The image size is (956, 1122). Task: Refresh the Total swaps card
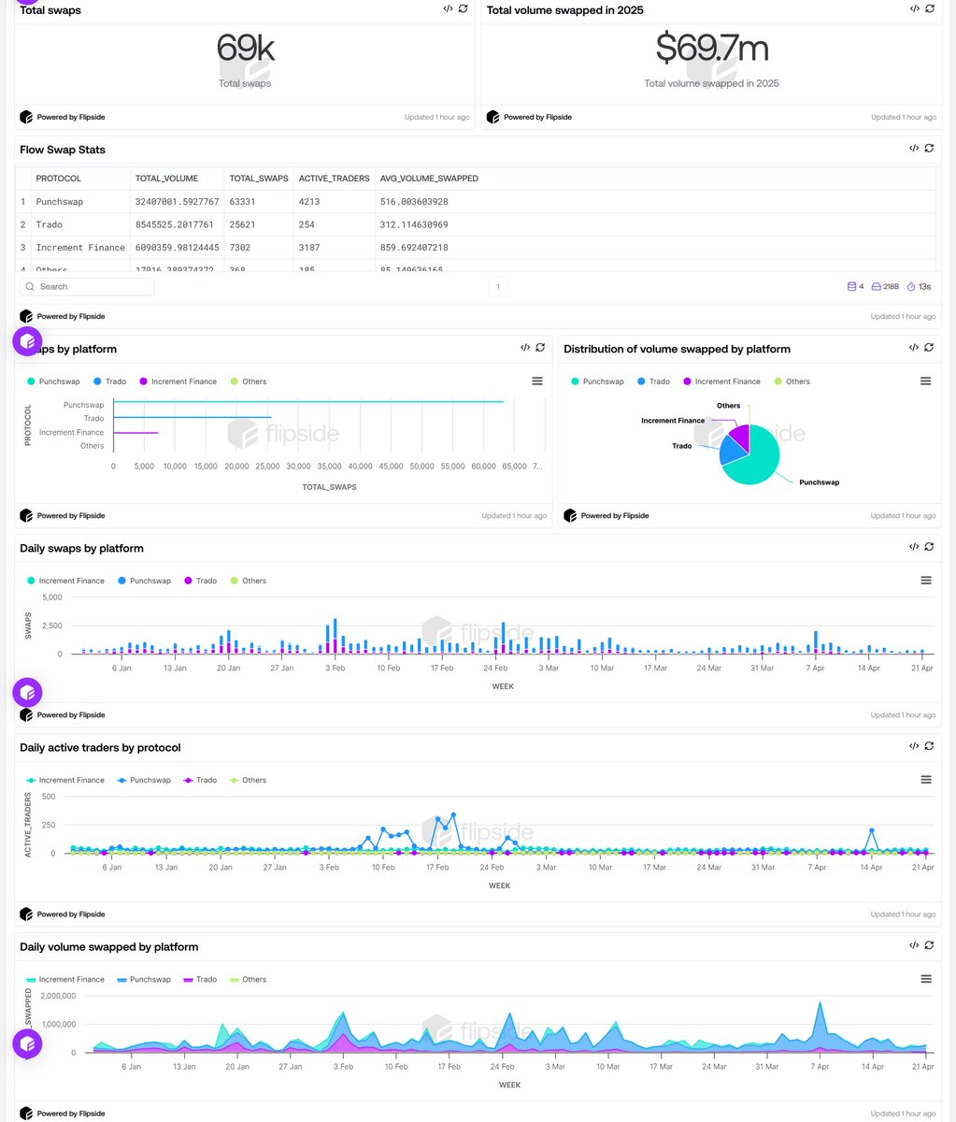(462, 7)
